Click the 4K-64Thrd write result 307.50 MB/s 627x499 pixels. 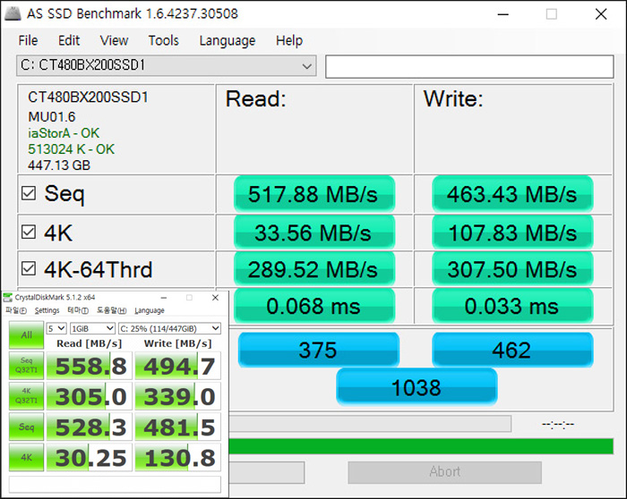[512, 269]
